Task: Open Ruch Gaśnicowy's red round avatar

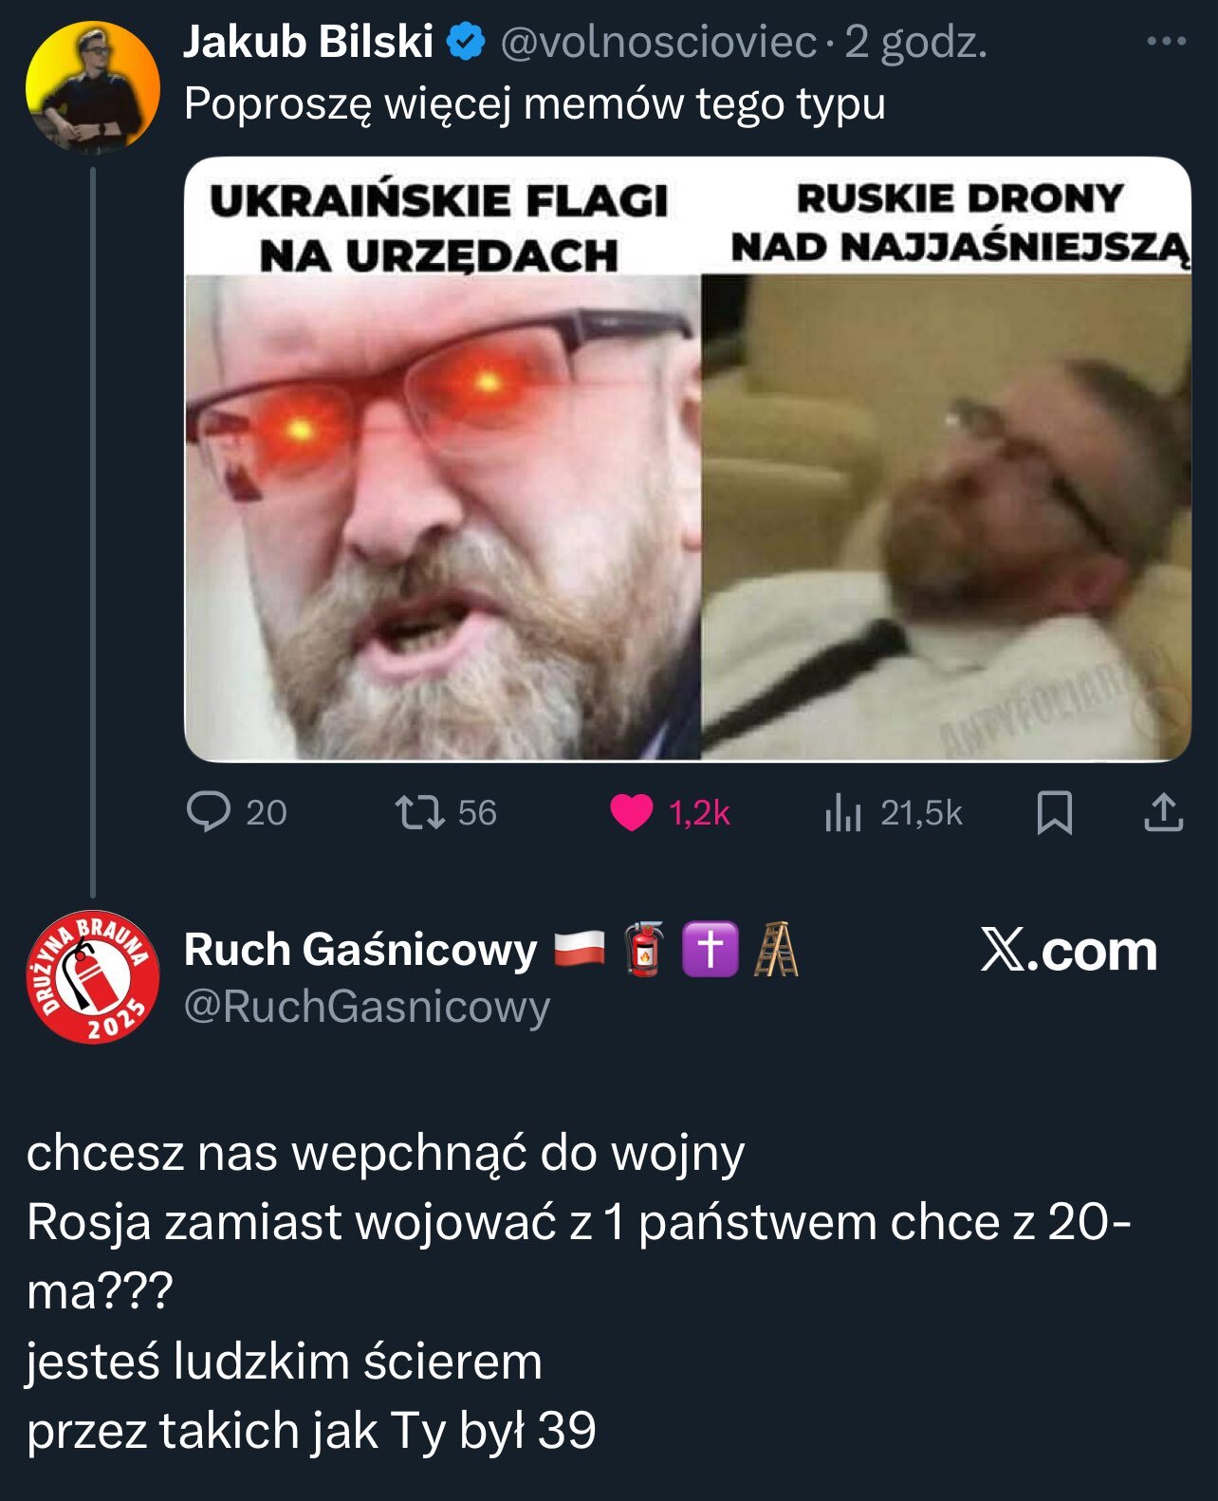Action: pyautogui.click(x=92, y=977)
